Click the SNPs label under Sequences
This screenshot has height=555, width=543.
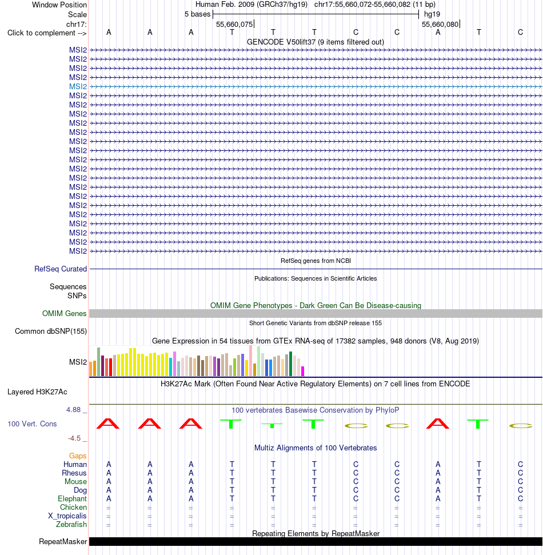click(x=77, y=296)
